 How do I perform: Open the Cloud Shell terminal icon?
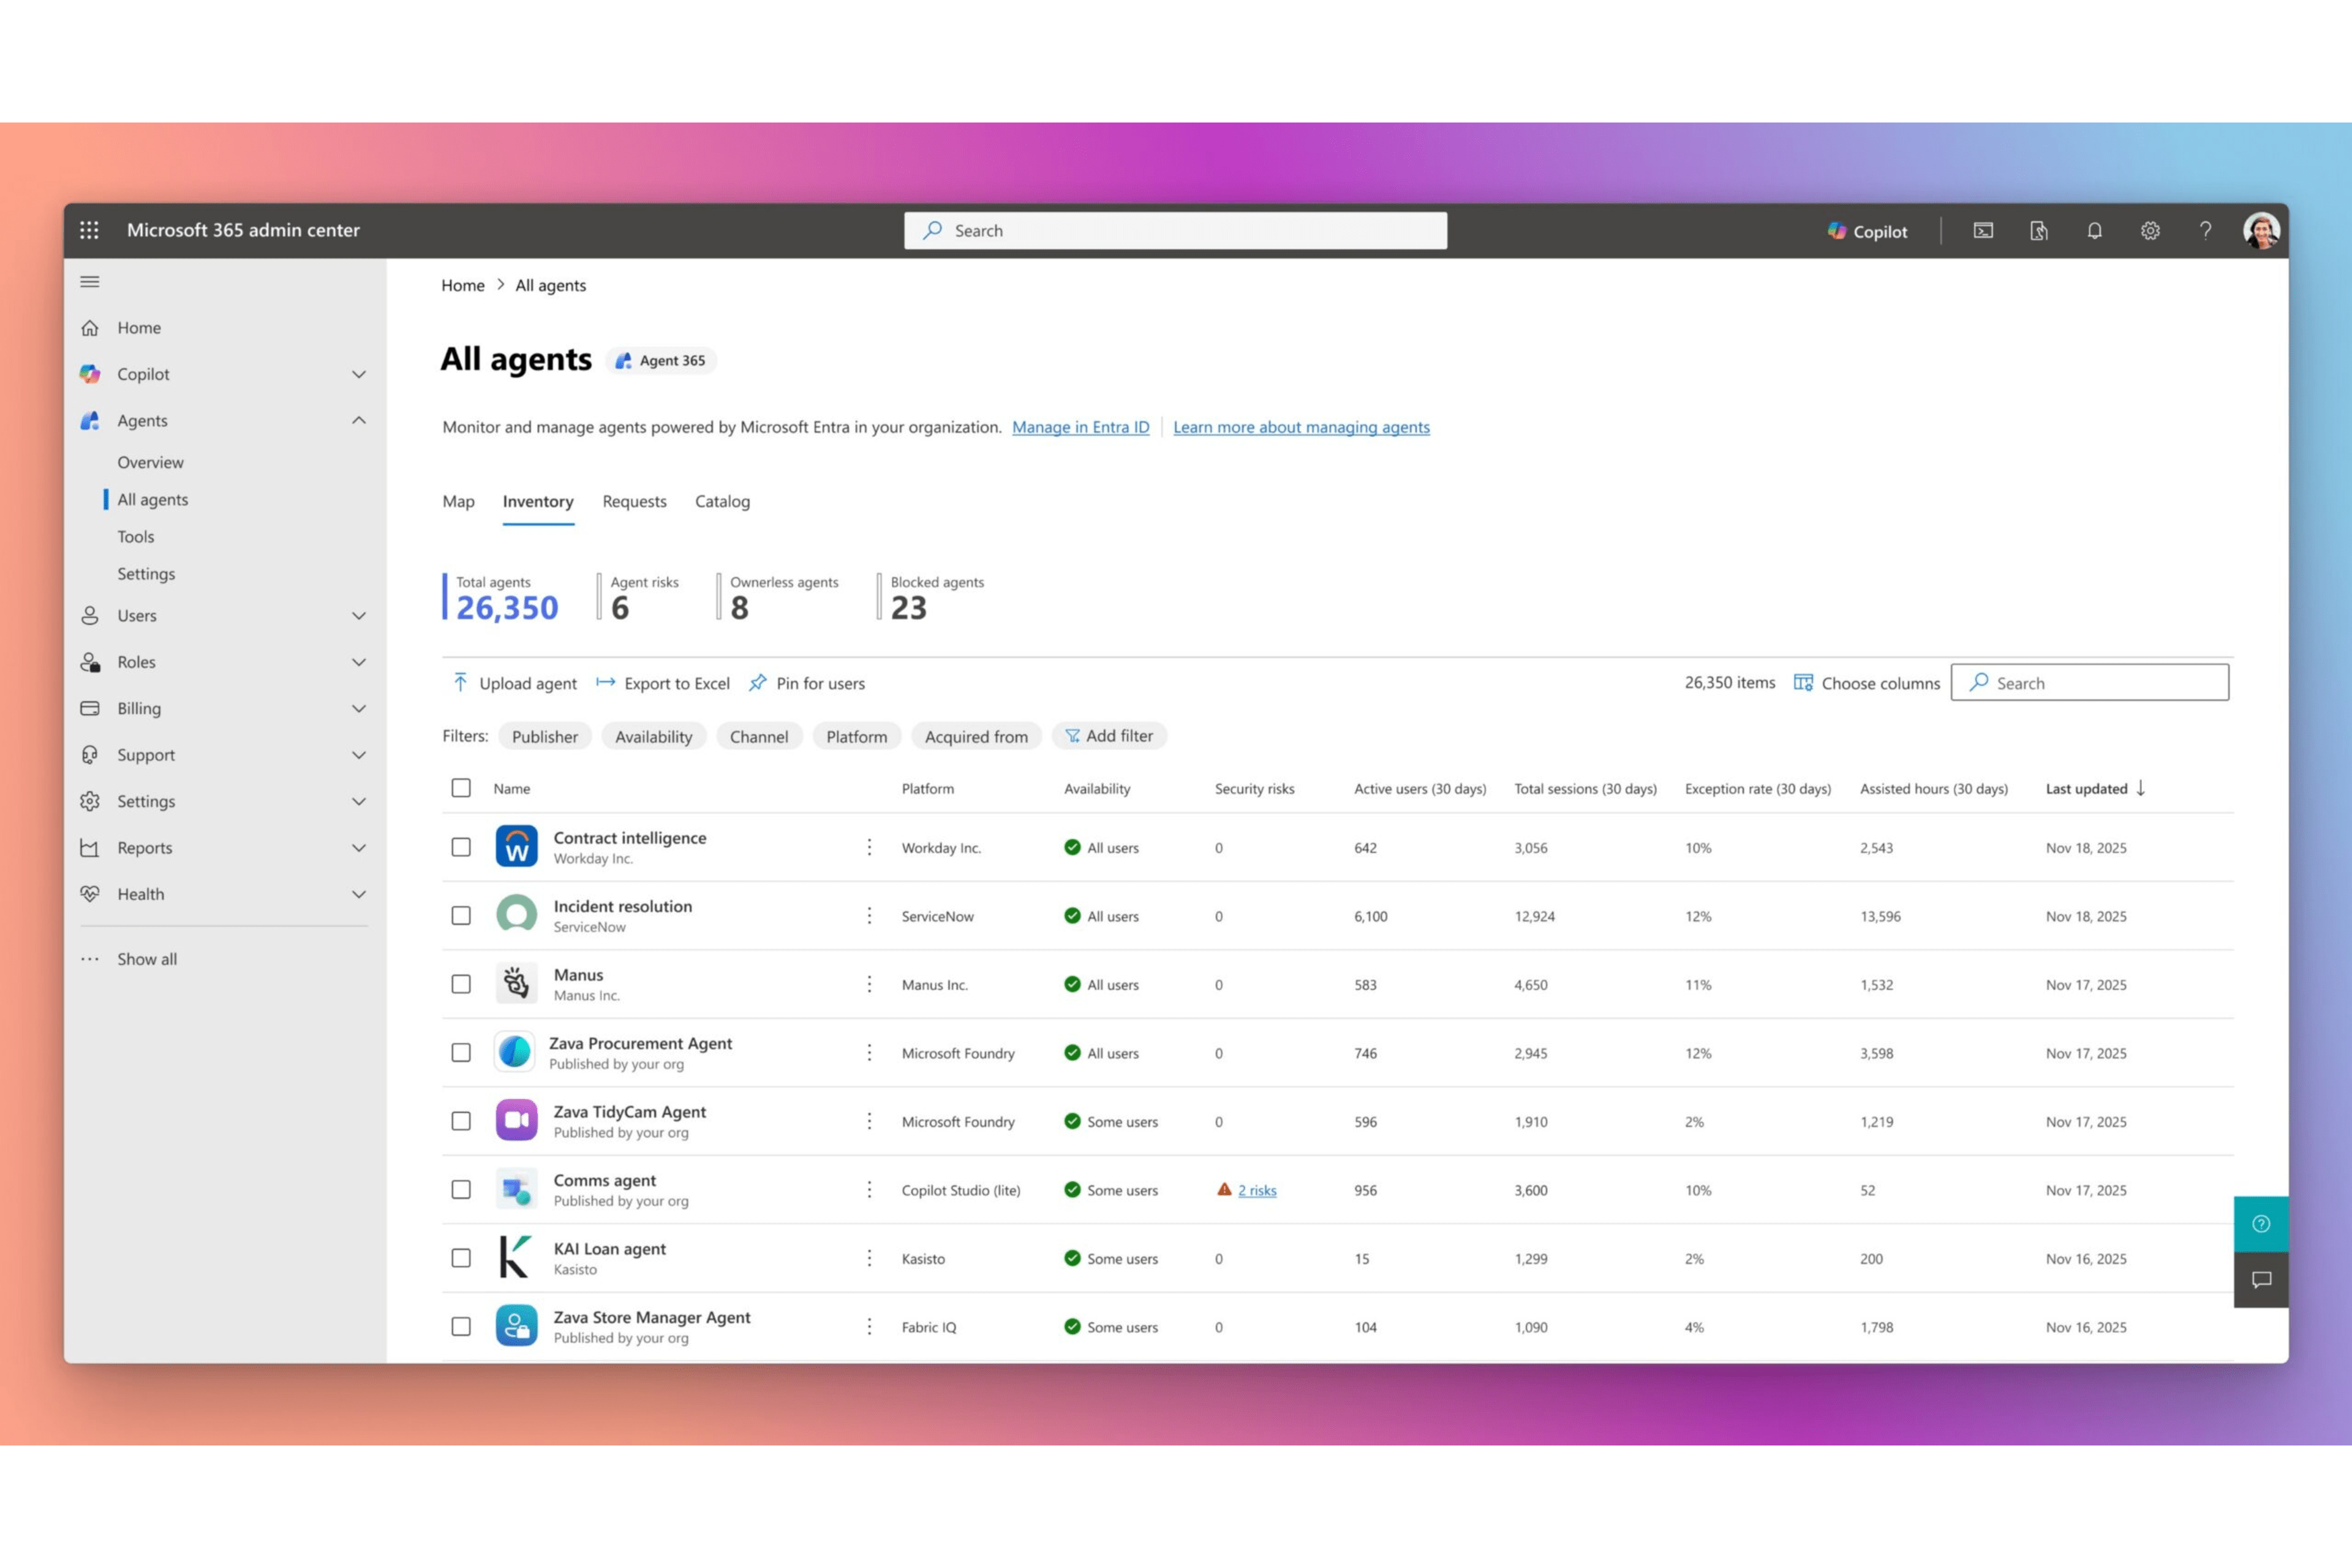1983,231
